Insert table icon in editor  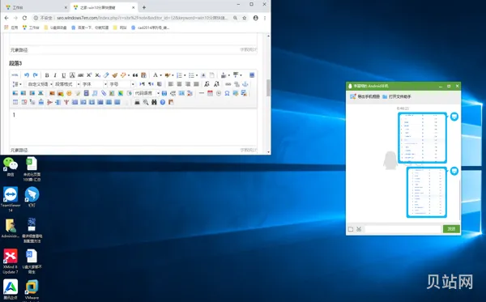[x=15, y=102]
